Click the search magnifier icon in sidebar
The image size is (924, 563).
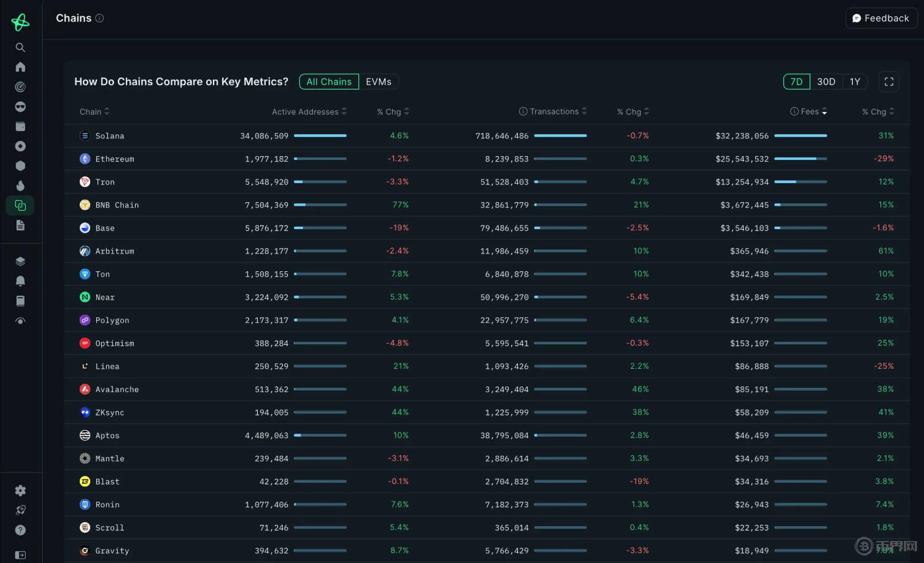20,47
